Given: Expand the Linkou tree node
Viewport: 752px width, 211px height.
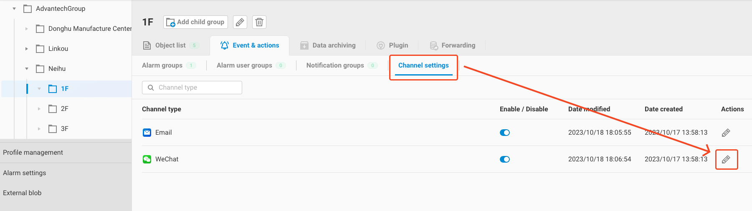Looking at the screenshot, I should (x=27, y=49).
